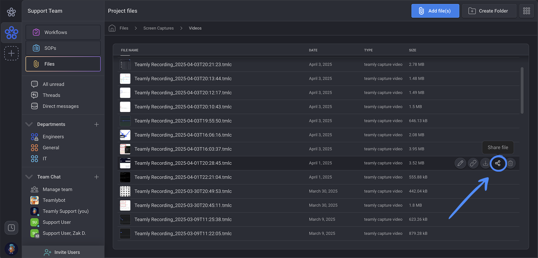
Task: Sort by TYPE column header
Action: coord(368,50)
